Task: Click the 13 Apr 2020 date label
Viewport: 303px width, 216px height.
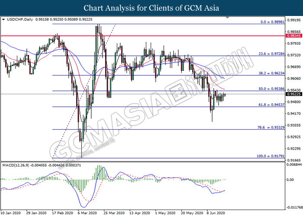Action: [x=140, y=213]
